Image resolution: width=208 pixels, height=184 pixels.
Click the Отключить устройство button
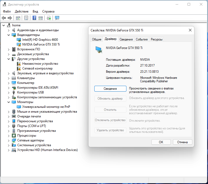tap(110, 120)
